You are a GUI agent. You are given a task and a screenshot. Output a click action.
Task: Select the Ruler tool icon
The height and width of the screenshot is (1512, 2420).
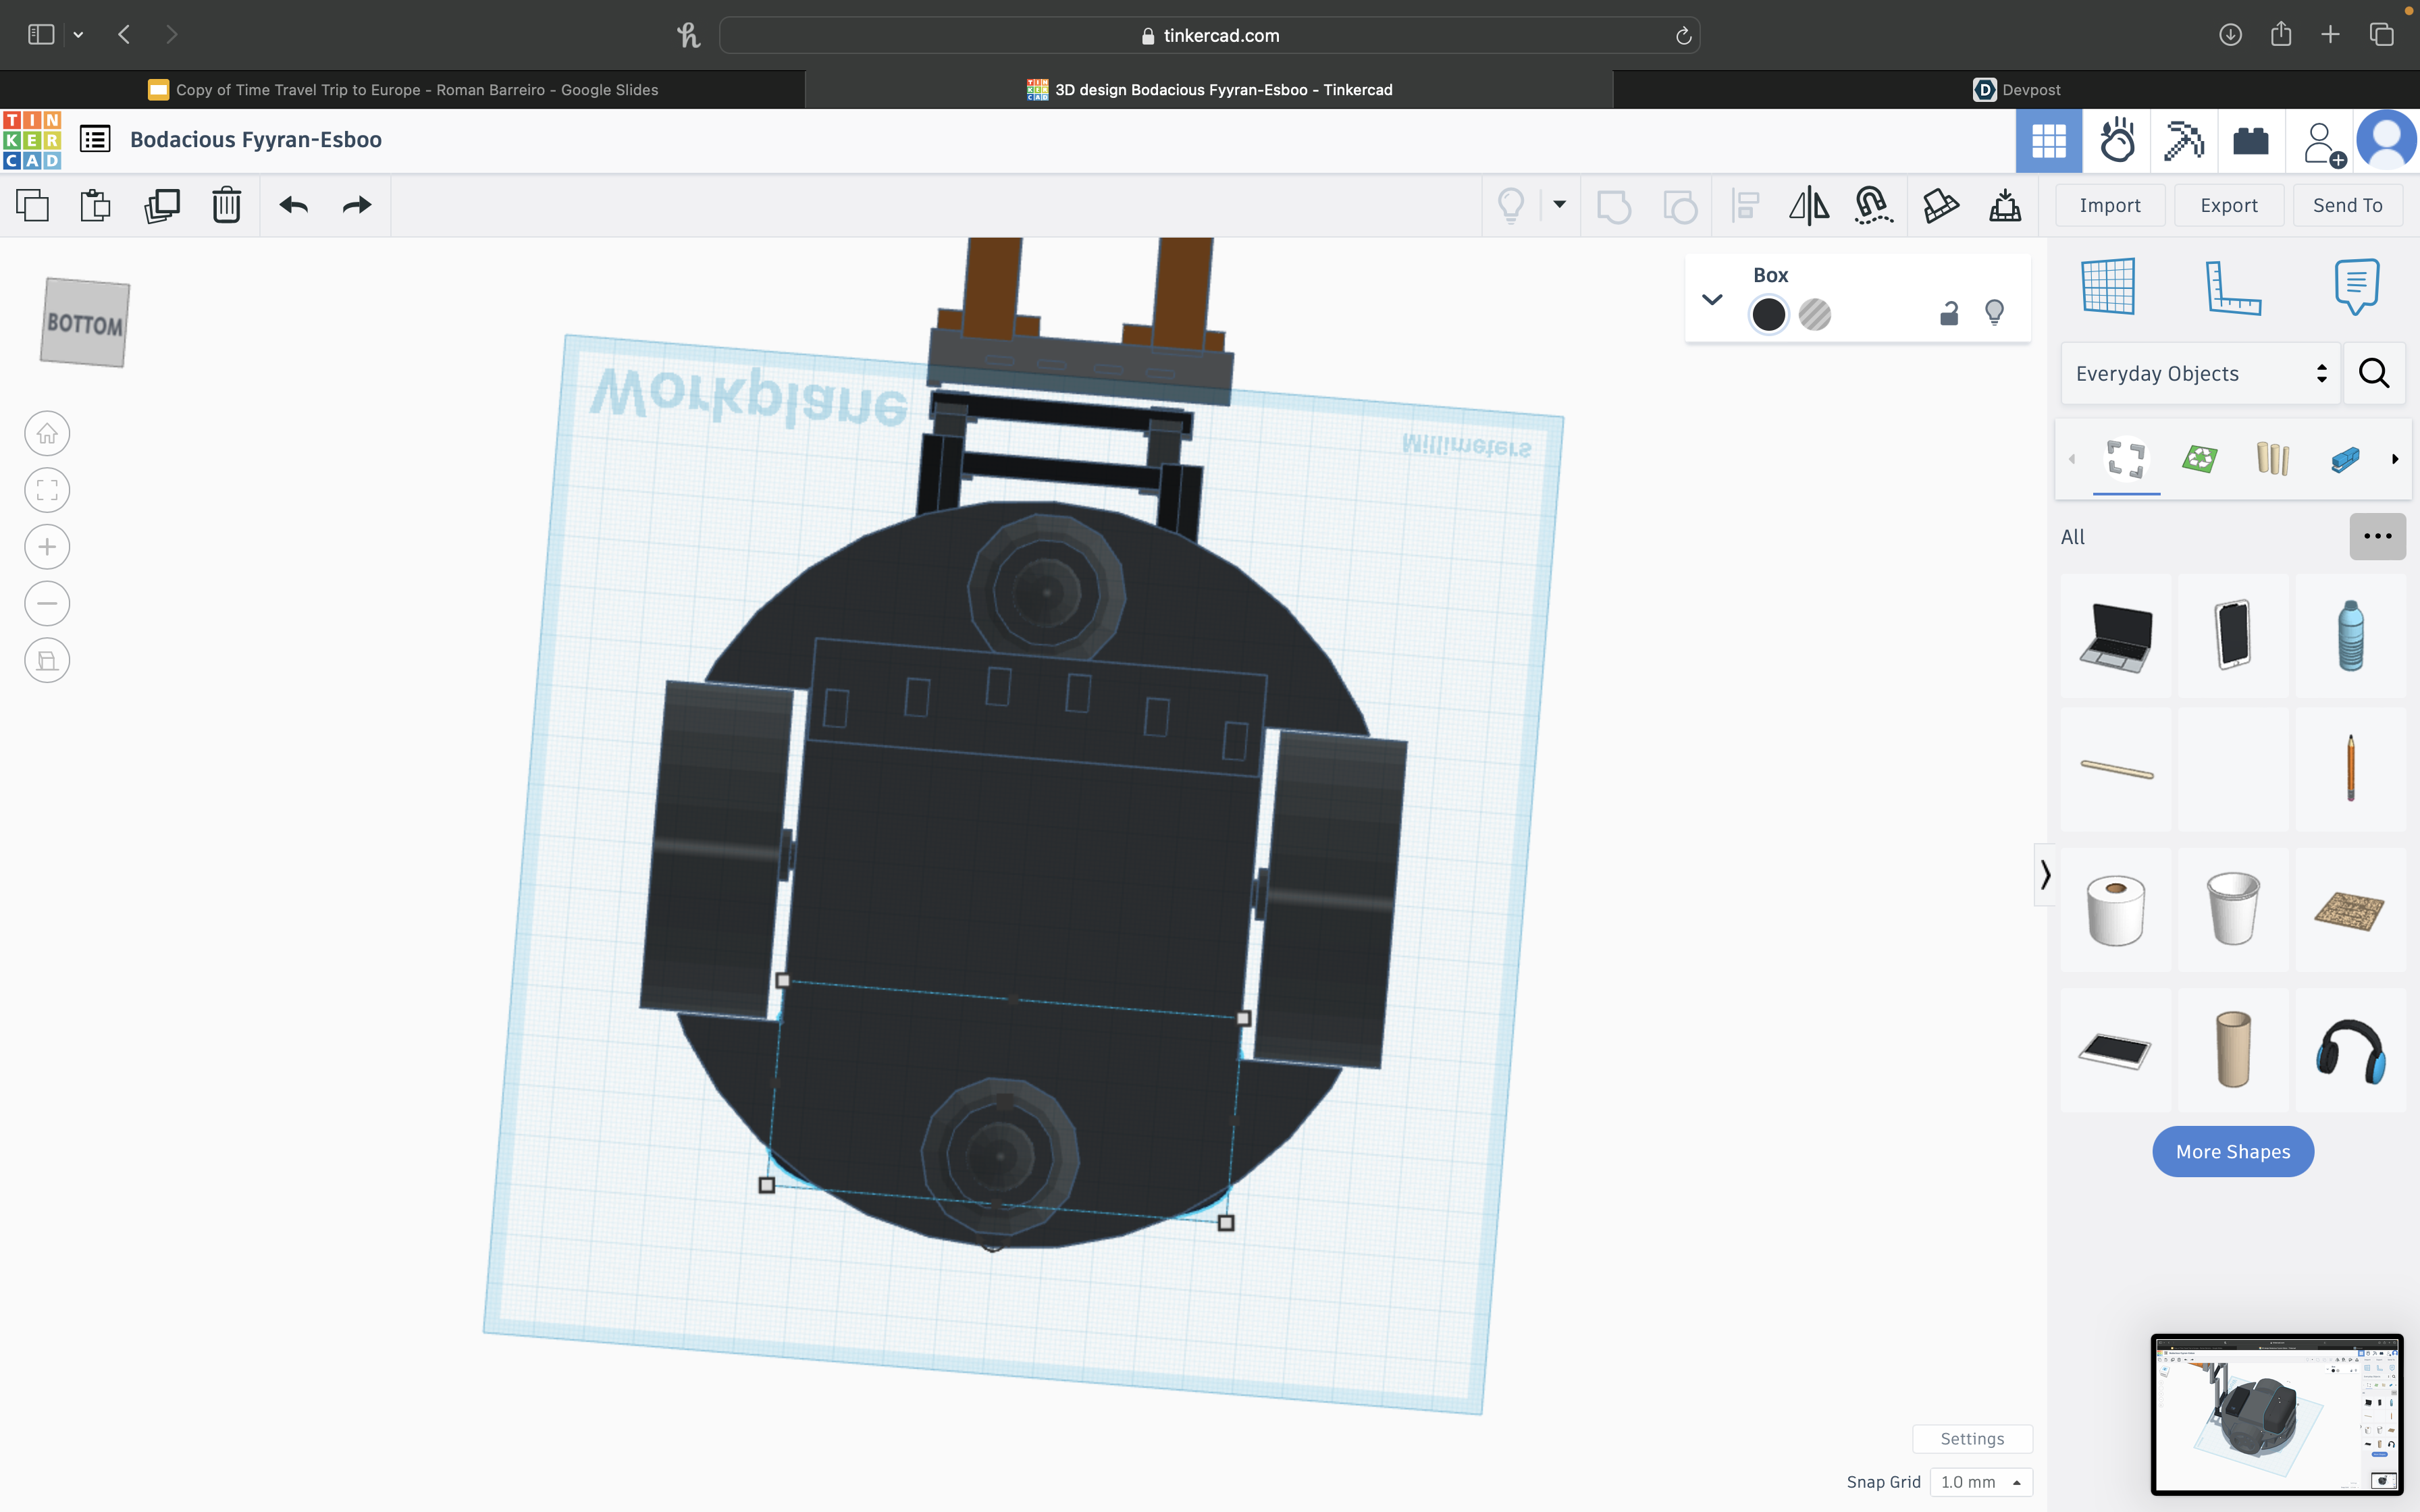2232,287
